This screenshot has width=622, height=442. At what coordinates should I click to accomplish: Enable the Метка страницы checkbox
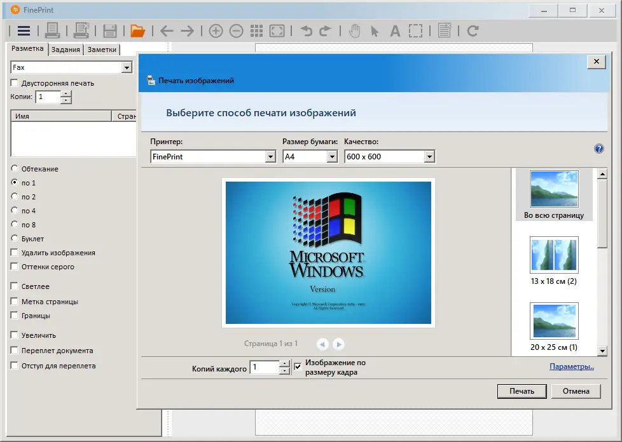[15, 301]
